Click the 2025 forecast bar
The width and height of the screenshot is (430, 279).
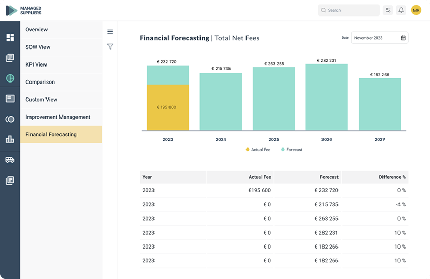[274, 99]
